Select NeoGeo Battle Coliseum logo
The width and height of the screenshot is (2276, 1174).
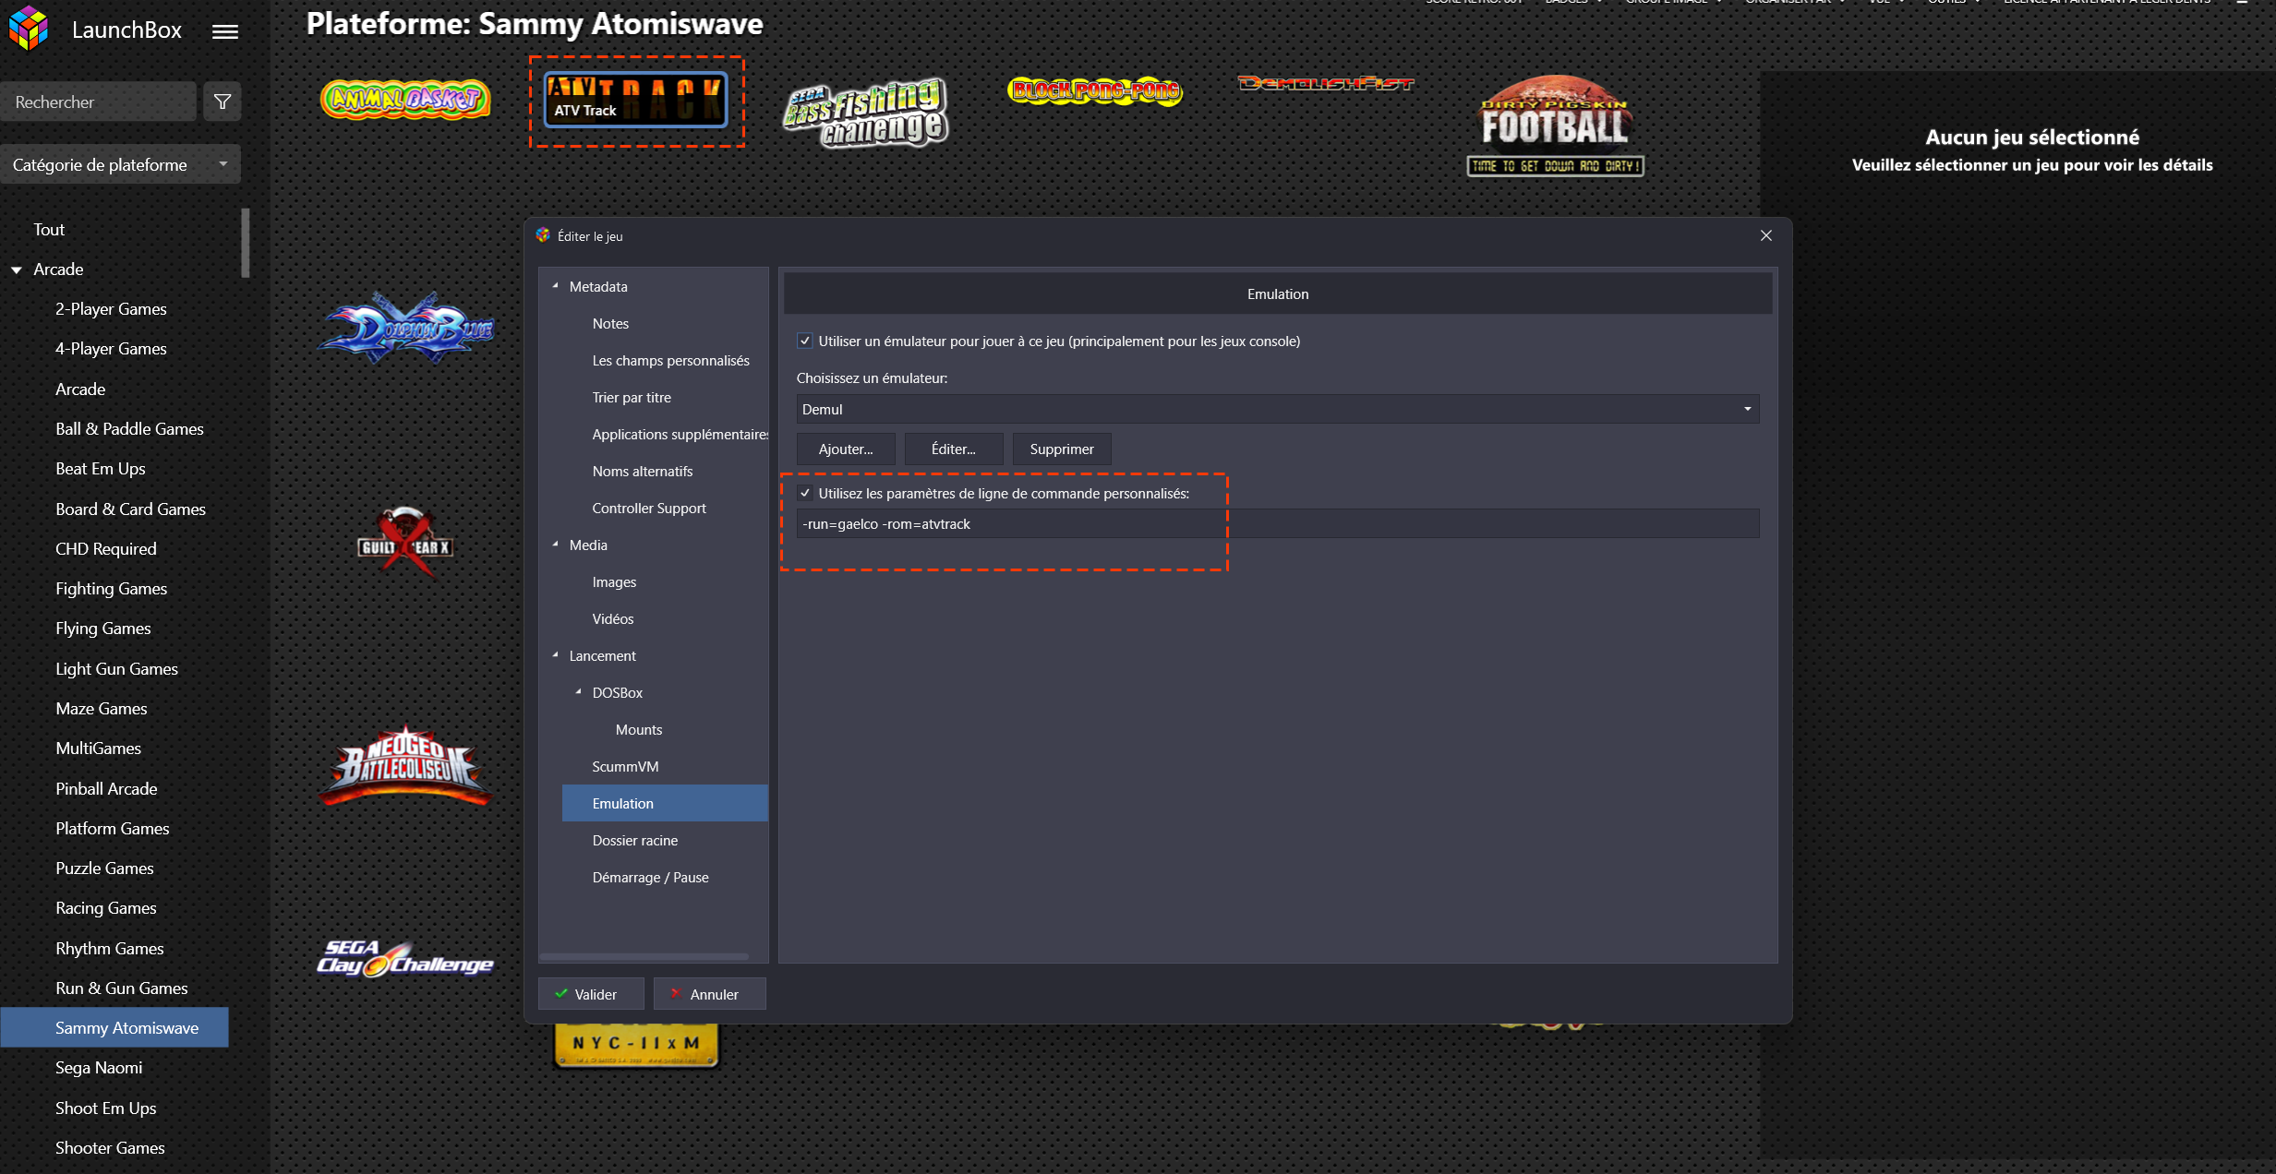click(404, 765)
